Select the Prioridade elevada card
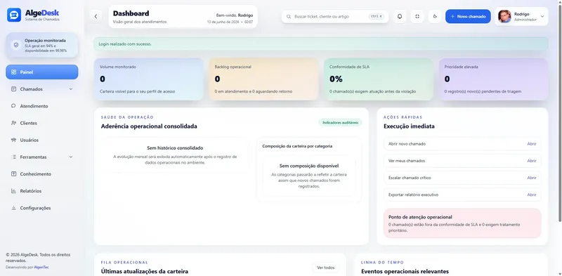Image resolution: width=562 pixels, height=276 pixels. [x=494, y=79]
